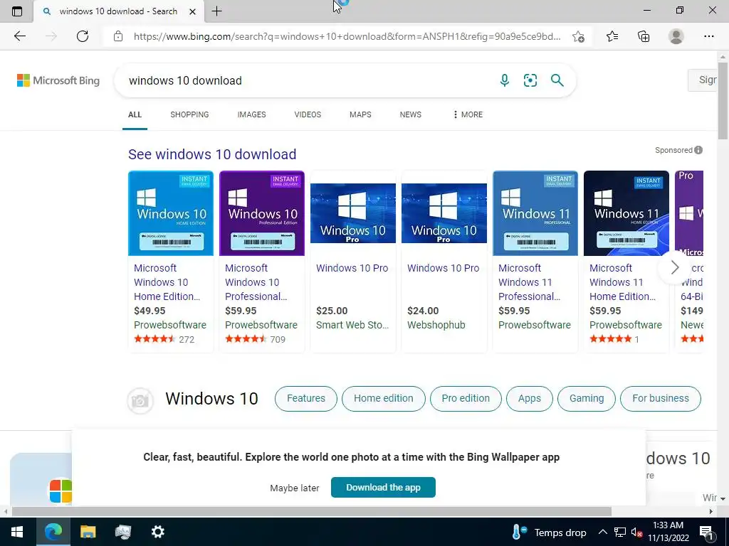
Task: Open Microsoft Edge from taskbar
Action: point(53,532)
